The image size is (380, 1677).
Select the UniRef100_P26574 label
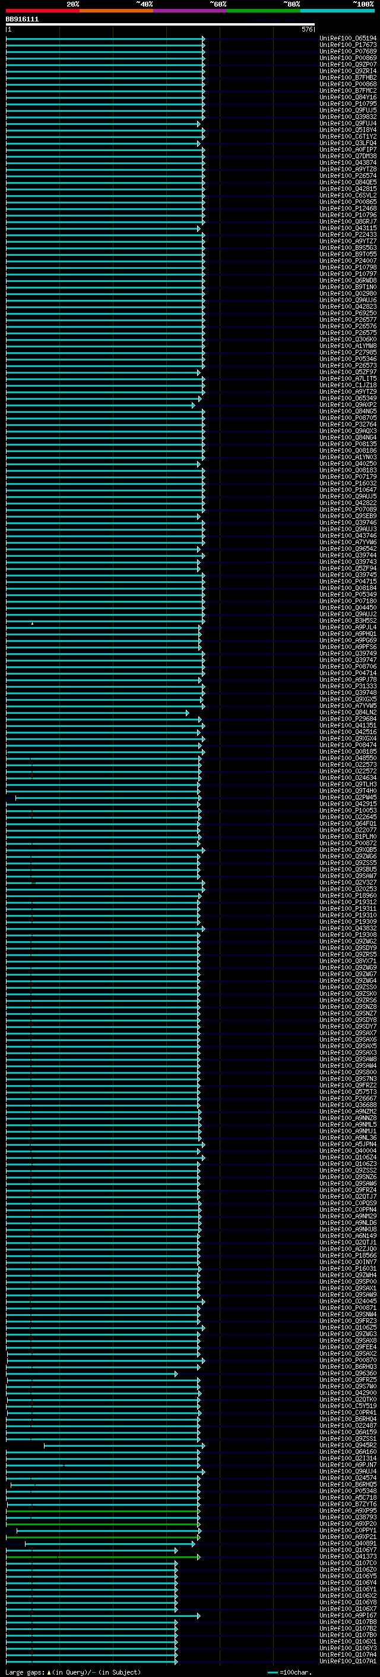(348, 175)
